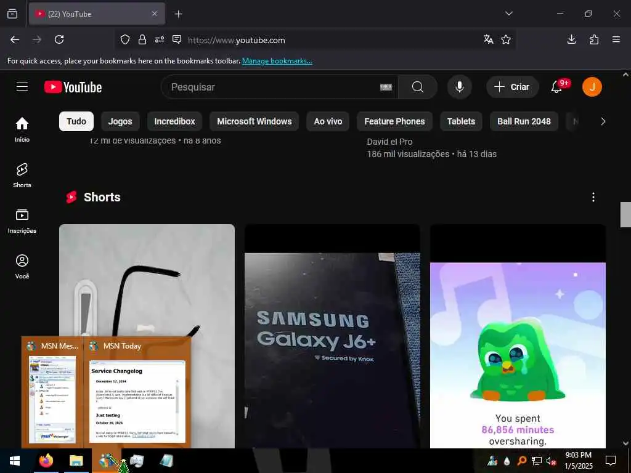Open the account avatar menu
This screenshot has width=631, height=473.
coord(592,87)
